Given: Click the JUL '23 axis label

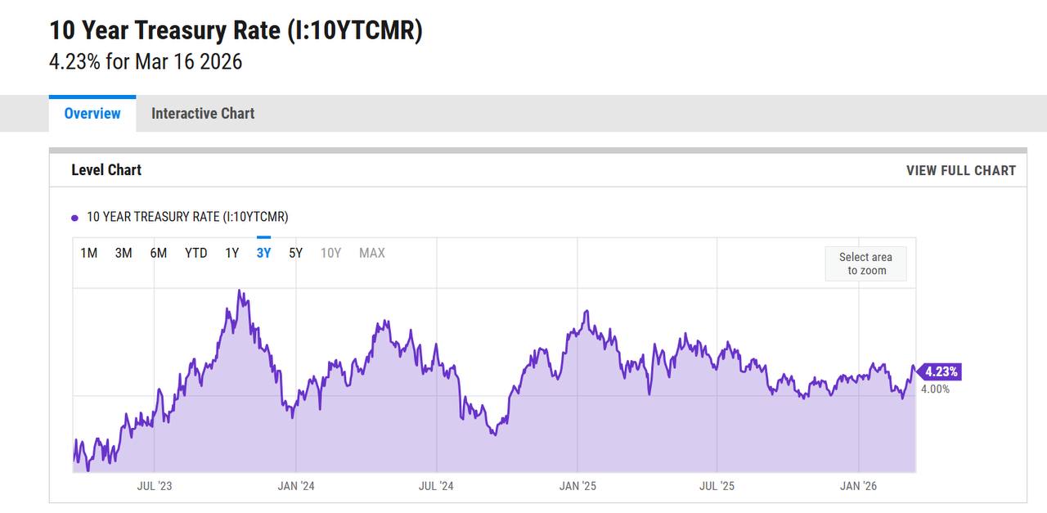Looking at the screenshot, I should coord(154,486).
